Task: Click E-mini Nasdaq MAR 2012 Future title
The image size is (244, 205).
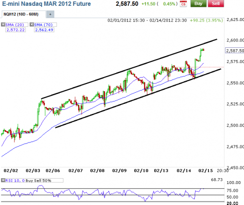Action: 46,4
